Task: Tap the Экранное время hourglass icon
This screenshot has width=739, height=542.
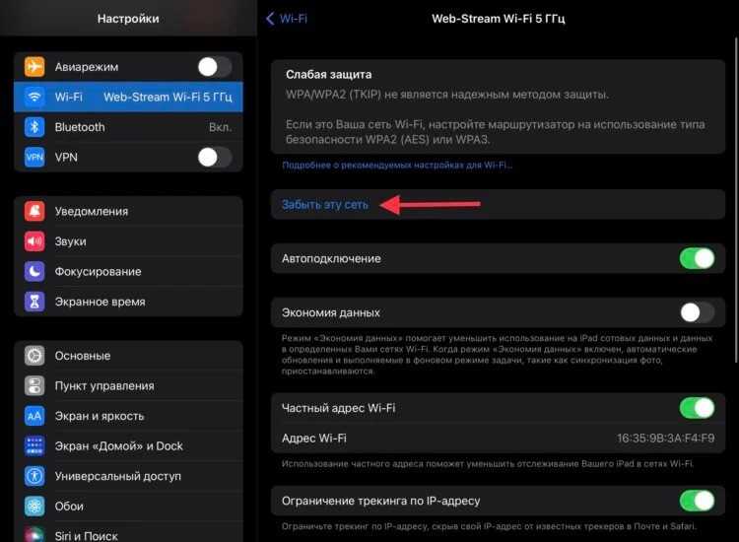Action: click(34, 302)
